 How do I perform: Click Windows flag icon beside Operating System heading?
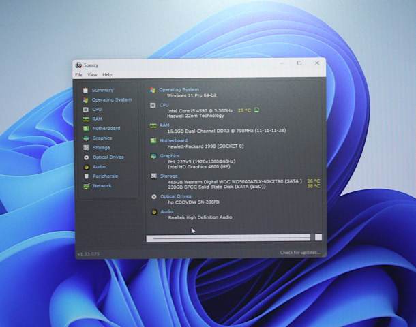[x=152, y=90]
